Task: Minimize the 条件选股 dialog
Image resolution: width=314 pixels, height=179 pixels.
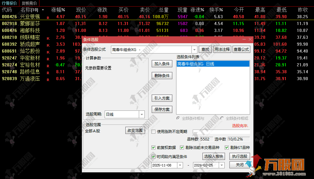Action: (x=244, y=39)
